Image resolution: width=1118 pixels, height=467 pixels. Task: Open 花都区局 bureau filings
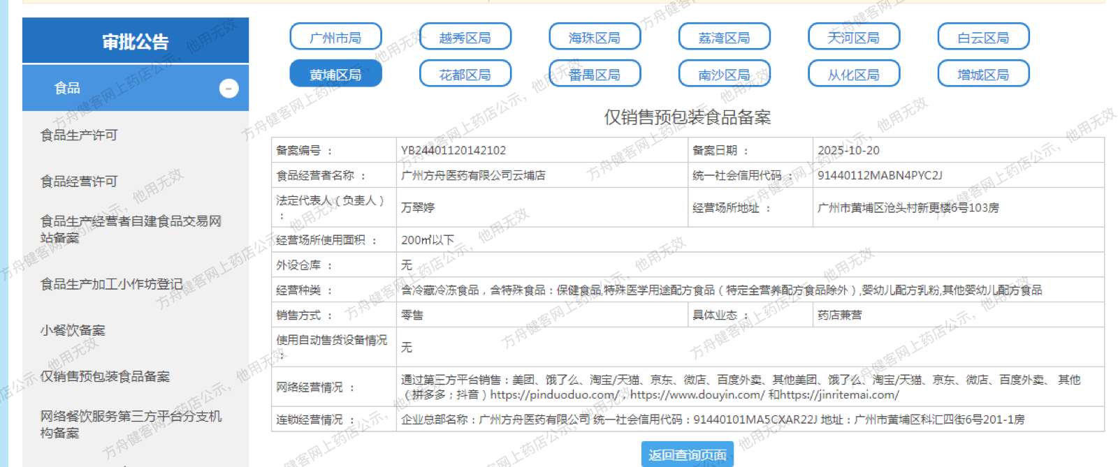pyautogui.click(x=465, y=74)
